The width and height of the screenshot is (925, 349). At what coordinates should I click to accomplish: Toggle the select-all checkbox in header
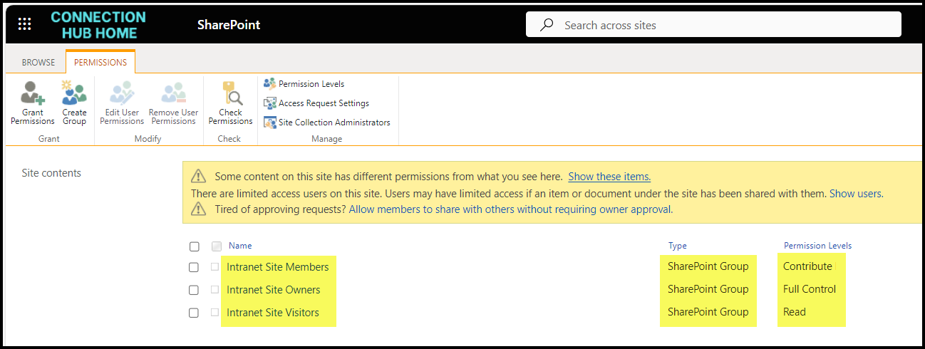tap(194, 246)
